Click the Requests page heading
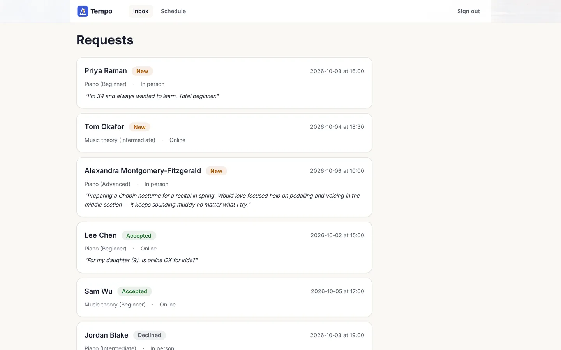Image resolution: width=561 pixels, height=350 pixels. (105, 40)
